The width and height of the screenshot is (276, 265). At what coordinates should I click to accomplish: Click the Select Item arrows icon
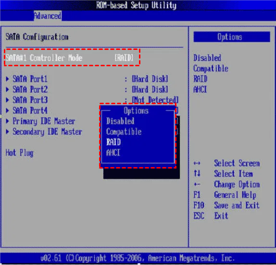click(197, 174)
